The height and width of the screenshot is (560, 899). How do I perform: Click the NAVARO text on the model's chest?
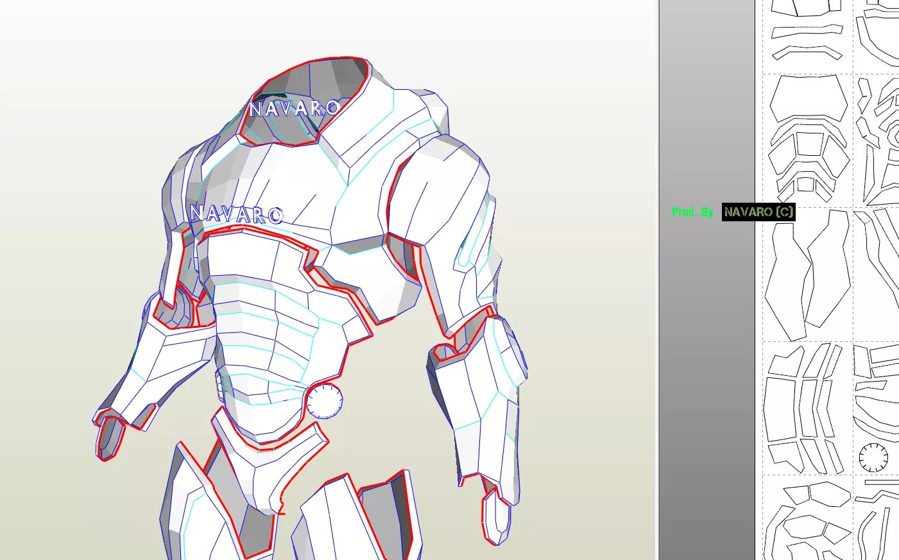point(237,214)
